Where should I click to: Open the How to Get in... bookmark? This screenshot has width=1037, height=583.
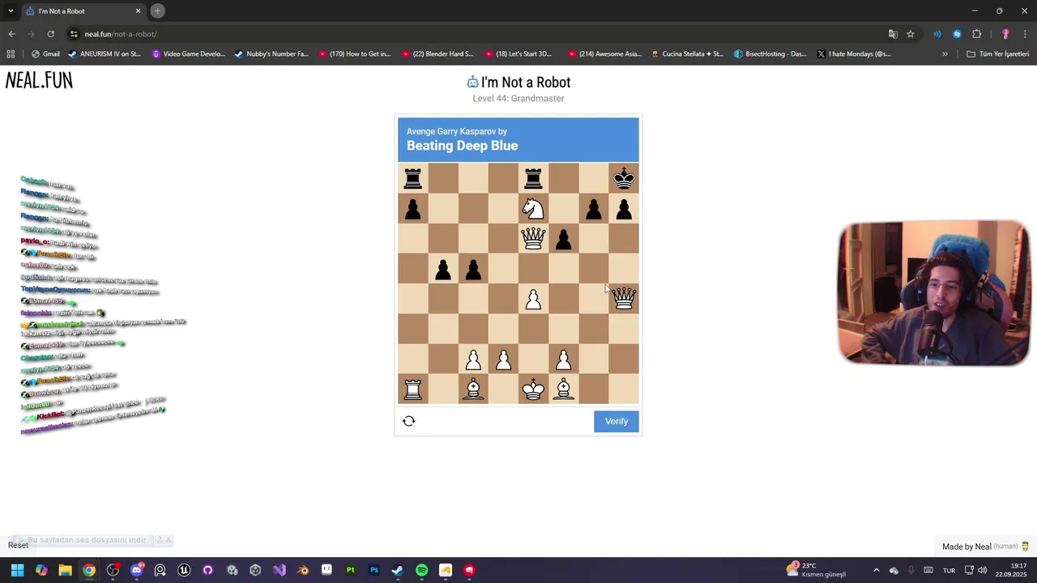click(355, 54)
